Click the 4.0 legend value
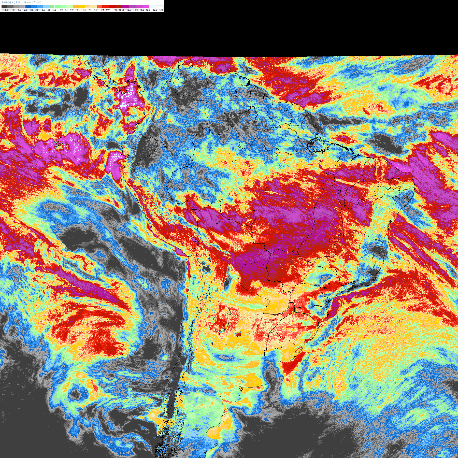Screen dimensions: 458x458 49,10
